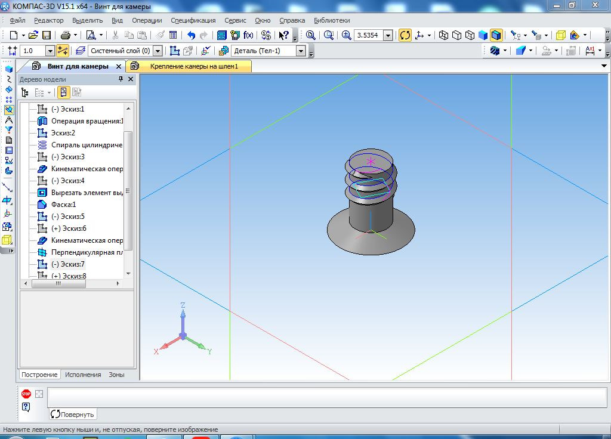Expand the Деталь (Тел-1) dropdown
This screenshot has height=439, width=611.
pyautogui.click(x=301, y=51)
